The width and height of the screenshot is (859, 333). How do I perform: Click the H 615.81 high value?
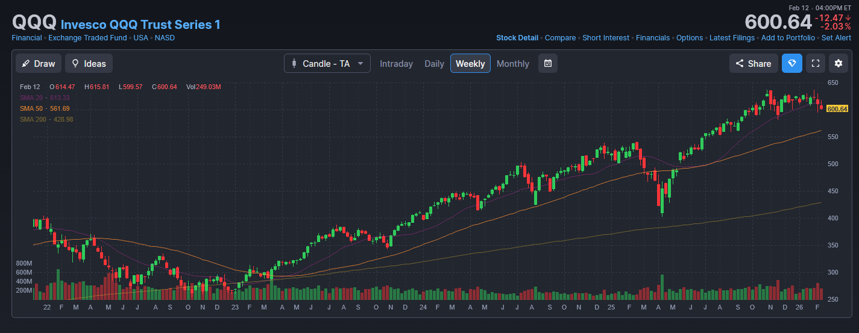(96, 87)
